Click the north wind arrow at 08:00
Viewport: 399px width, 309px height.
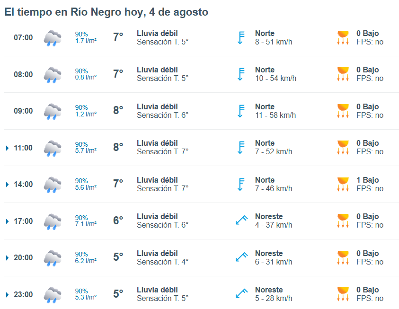241,74
